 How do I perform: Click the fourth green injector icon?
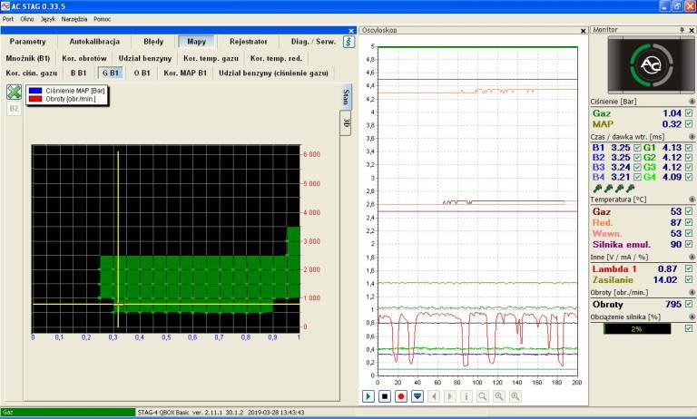pos(631,189)
